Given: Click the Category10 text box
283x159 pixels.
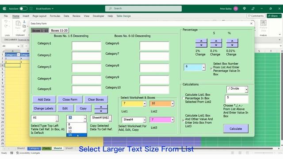Looking at the screenshot, I should 154,90.
